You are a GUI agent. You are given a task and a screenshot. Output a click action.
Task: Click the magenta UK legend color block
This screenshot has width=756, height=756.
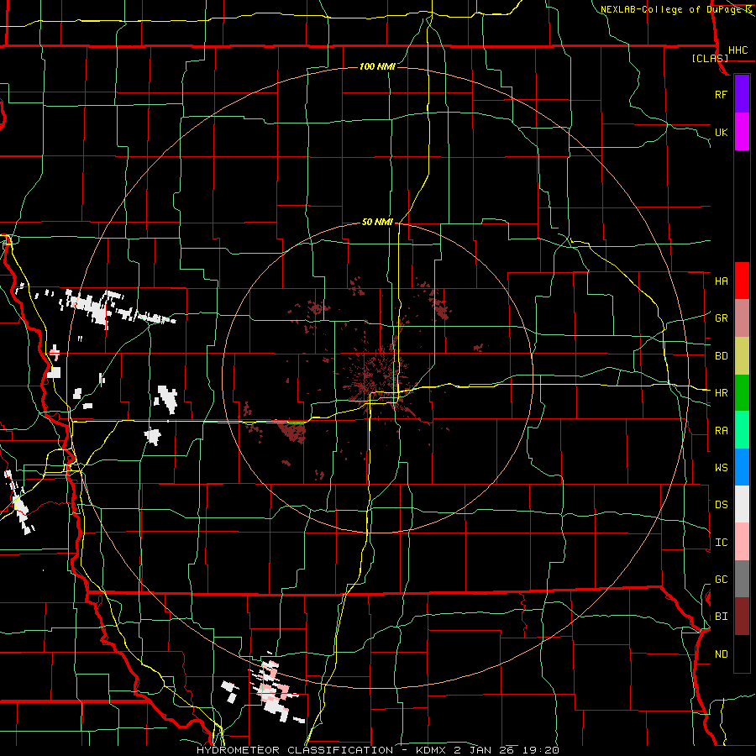tap(742, 132)
